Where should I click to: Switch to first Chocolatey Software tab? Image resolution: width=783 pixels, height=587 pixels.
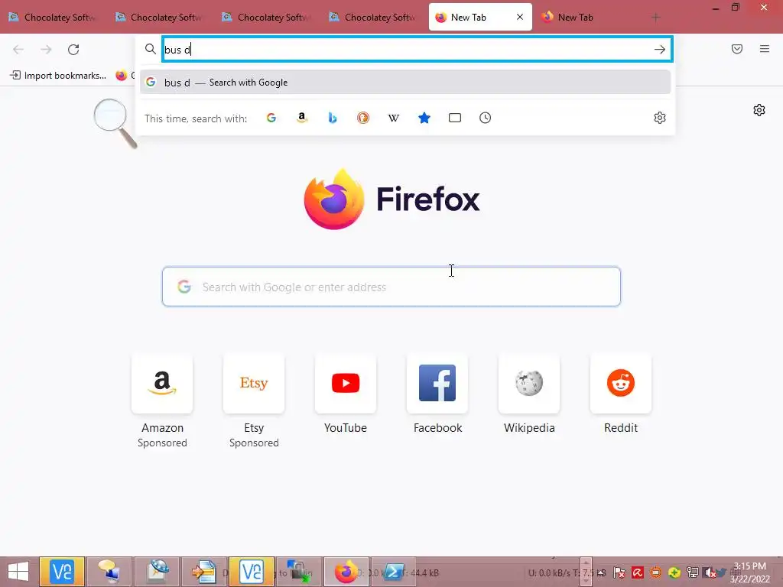click(54, 17)
